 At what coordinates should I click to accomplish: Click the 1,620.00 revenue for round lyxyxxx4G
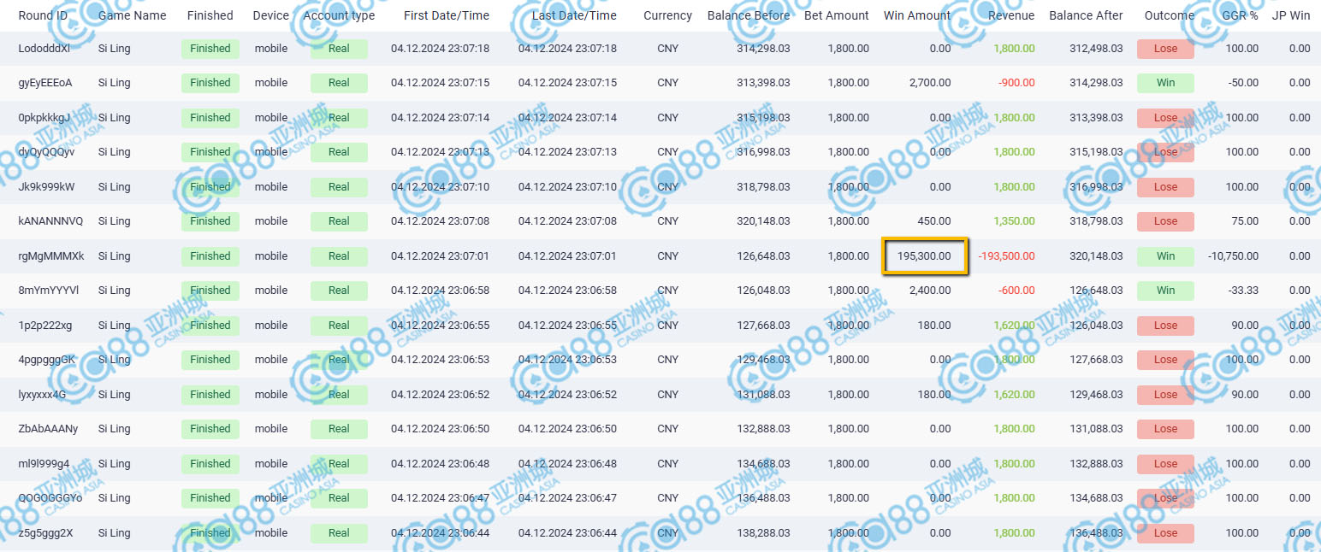pyautogui.click(x=1014, y=395)
